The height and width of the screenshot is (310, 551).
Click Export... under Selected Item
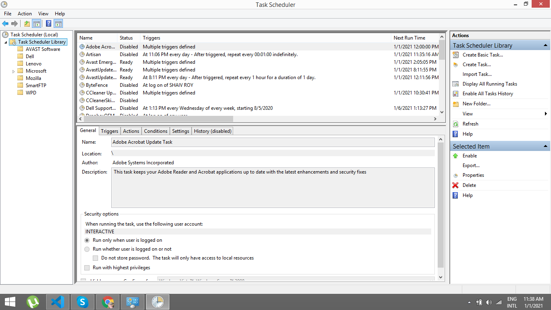point(471,165)
